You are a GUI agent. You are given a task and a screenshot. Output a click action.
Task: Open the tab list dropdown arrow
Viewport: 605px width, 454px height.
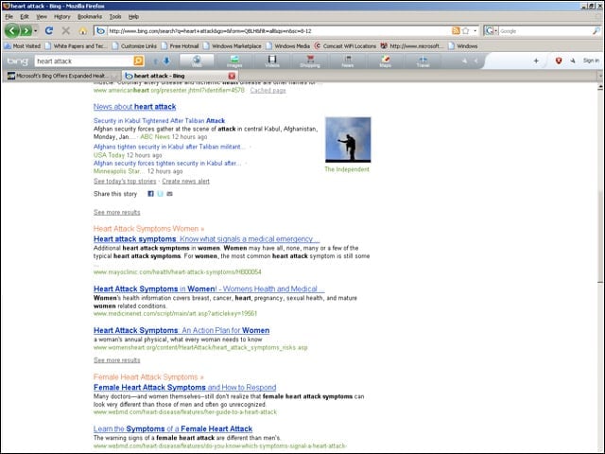pos(601,76)
